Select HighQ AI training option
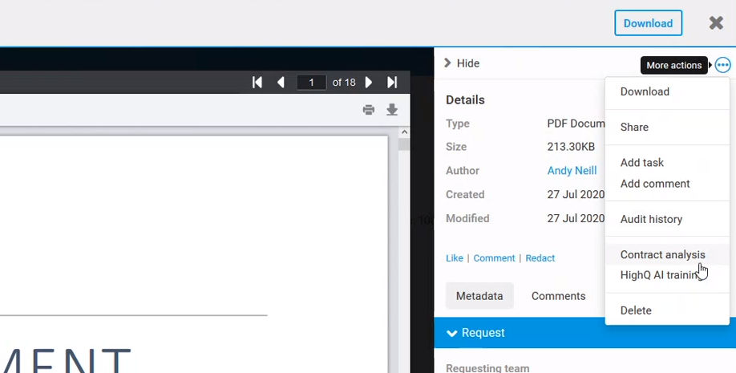This screenshot has width=736, height=373. (x=660, y=275)
